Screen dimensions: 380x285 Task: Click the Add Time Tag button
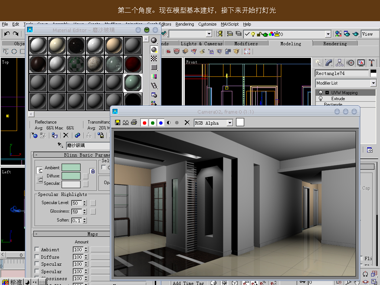tap(188, 283)
